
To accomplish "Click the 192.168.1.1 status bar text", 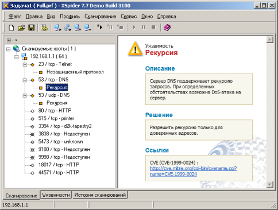I will [15, 205].
